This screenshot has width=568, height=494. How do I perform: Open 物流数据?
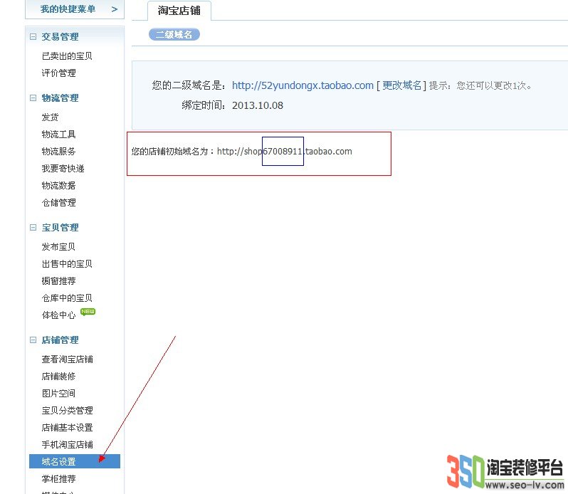pyautogui.click(x=58, y=186)
